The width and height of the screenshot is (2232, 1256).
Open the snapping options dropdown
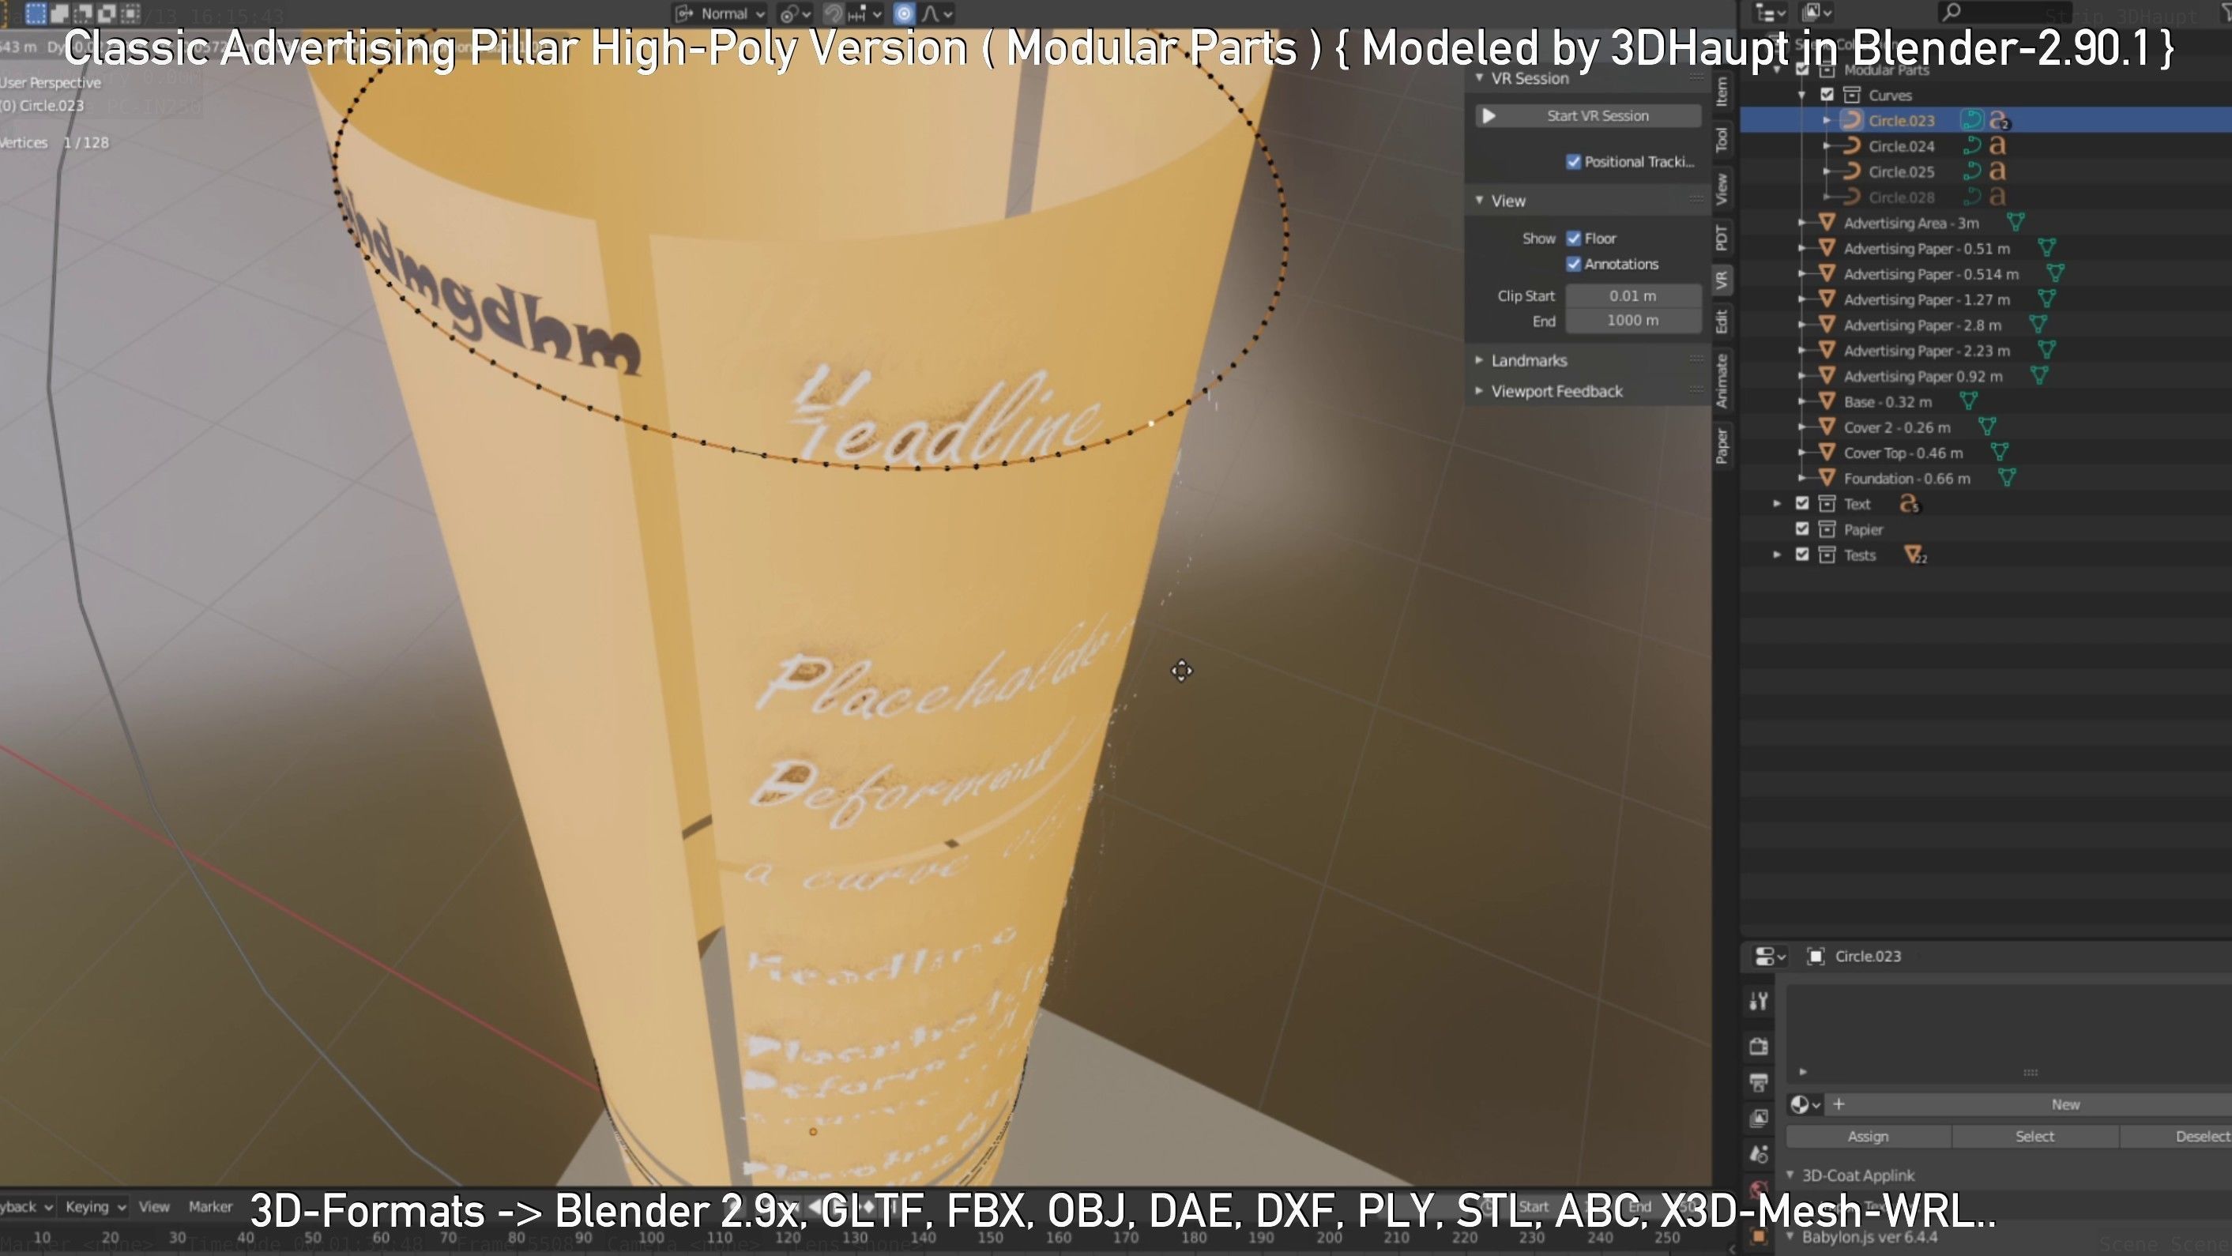point(864,14)
